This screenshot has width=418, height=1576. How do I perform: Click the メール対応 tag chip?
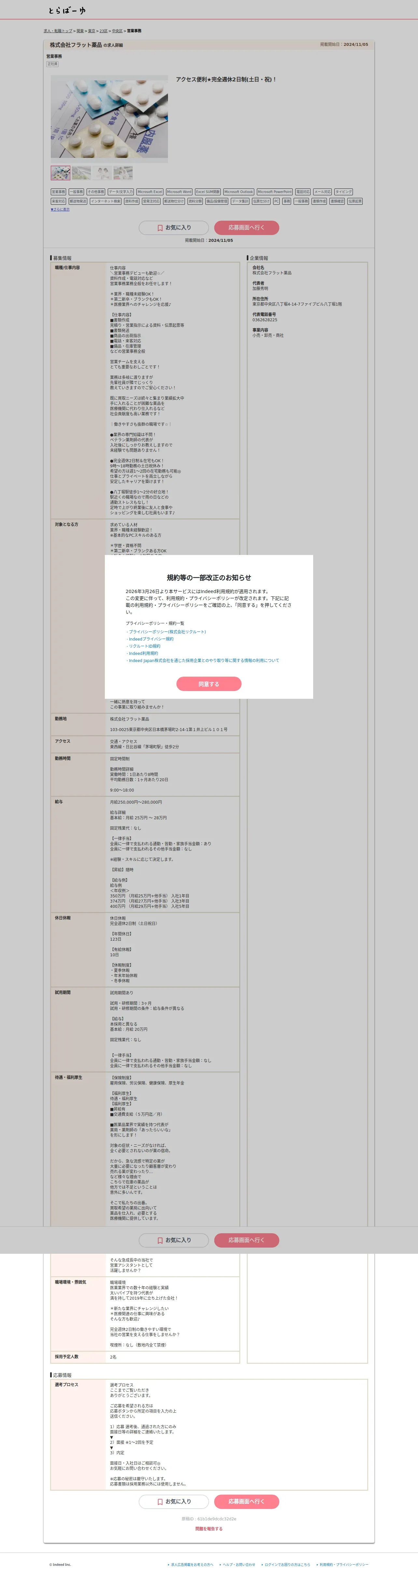coord(323,192)
